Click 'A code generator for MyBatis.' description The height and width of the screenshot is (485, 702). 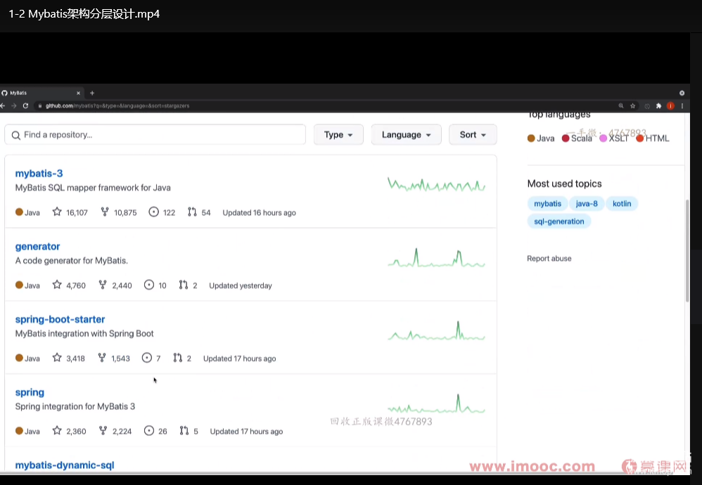pyautogui.click(x=72, y=261)
